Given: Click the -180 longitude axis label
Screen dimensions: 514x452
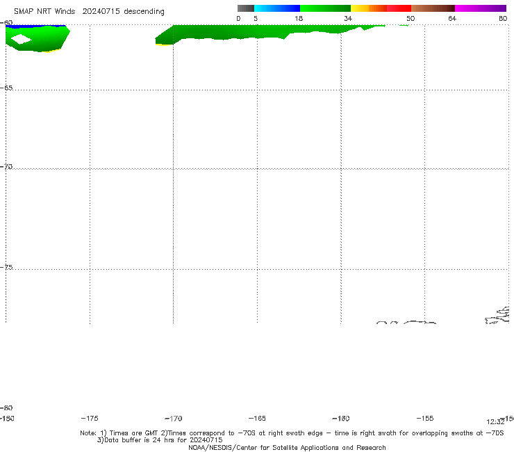Looking at the screenshot, I should (7, 418).
